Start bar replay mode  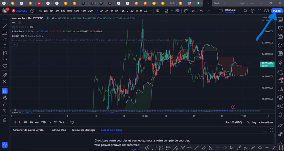(x=193, y=11)
